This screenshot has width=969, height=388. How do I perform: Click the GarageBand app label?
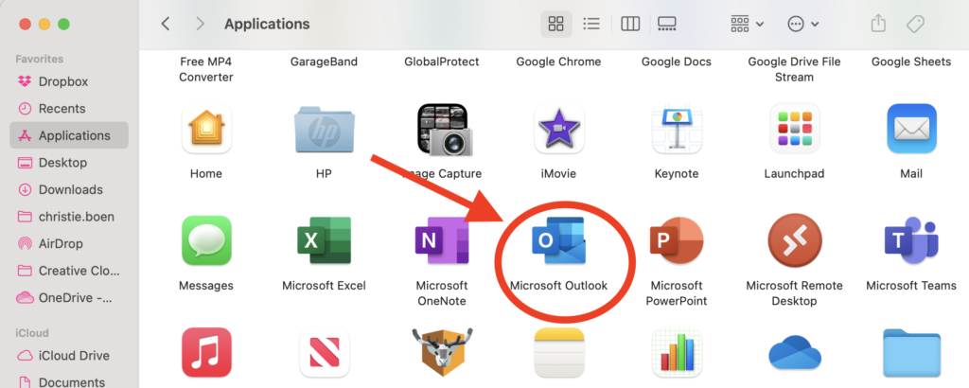(324, 62)
